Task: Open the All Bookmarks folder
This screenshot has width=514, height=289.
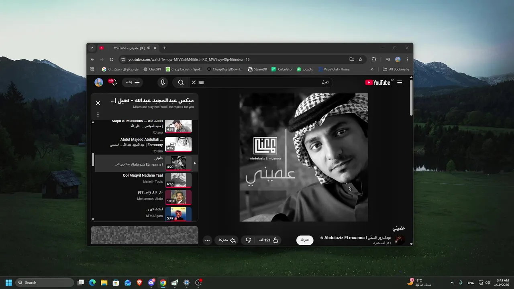Action: pos(396,69)
